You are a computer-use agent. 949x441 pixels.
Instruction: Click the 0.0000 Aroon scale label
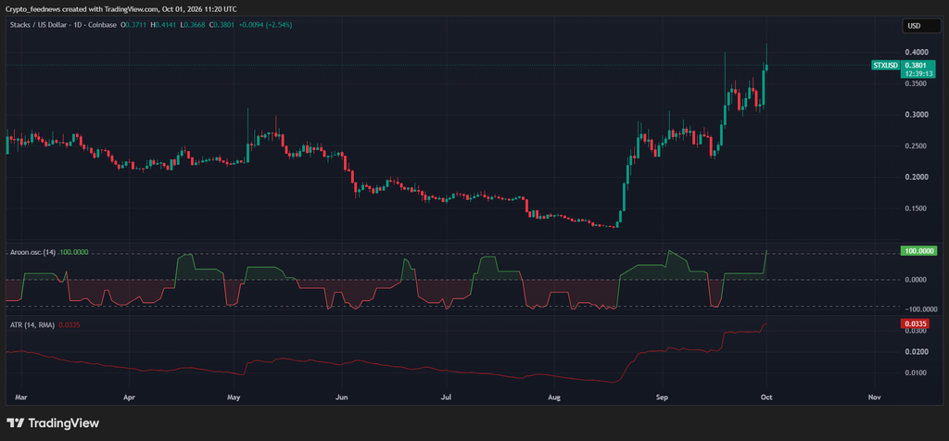click(x=917, y=280)
